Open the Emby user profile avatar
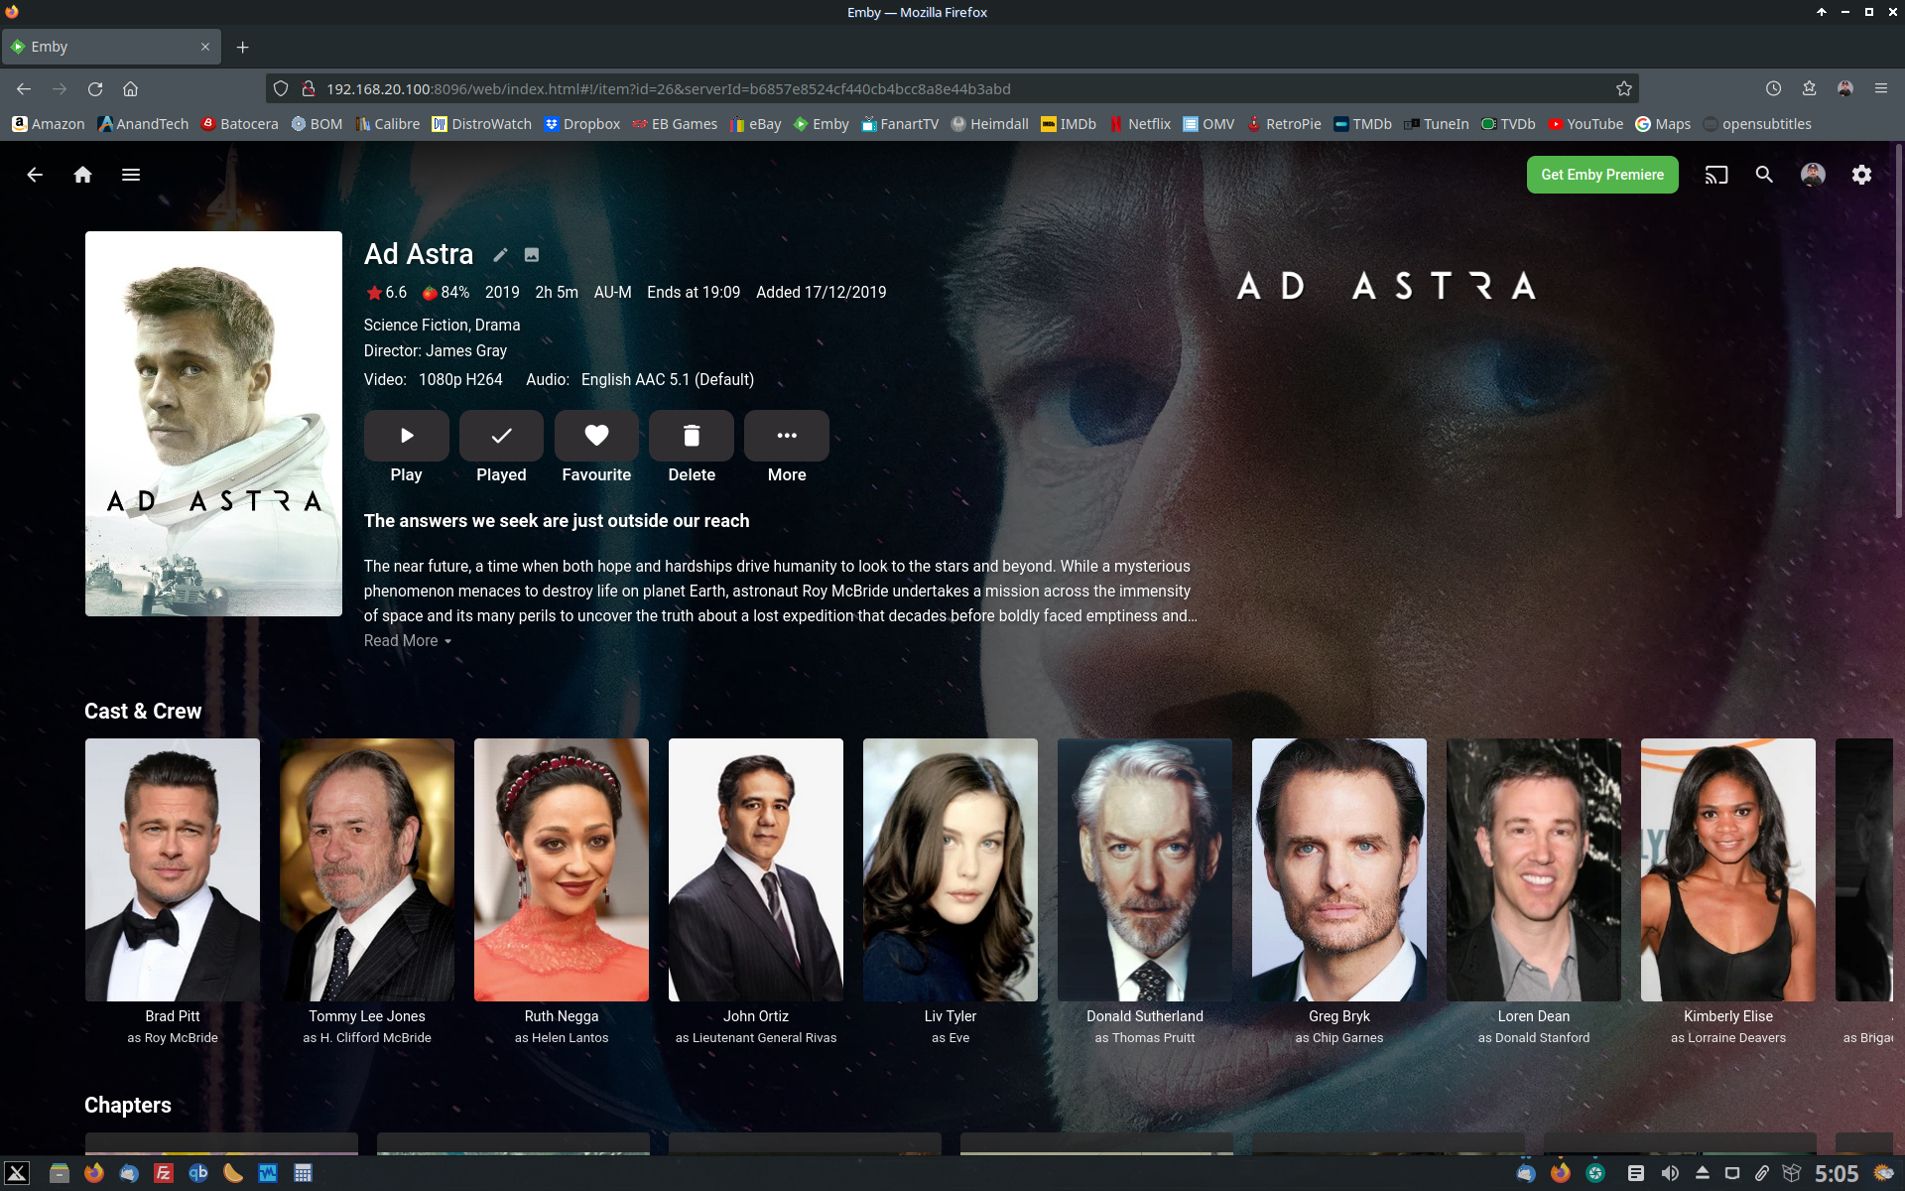Screen dimensions: 1905x1191 [1813, 175]
